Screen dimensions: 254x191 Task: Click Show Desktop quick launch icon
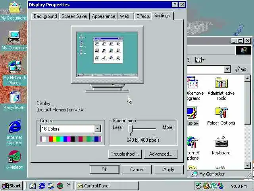[33, 186]
